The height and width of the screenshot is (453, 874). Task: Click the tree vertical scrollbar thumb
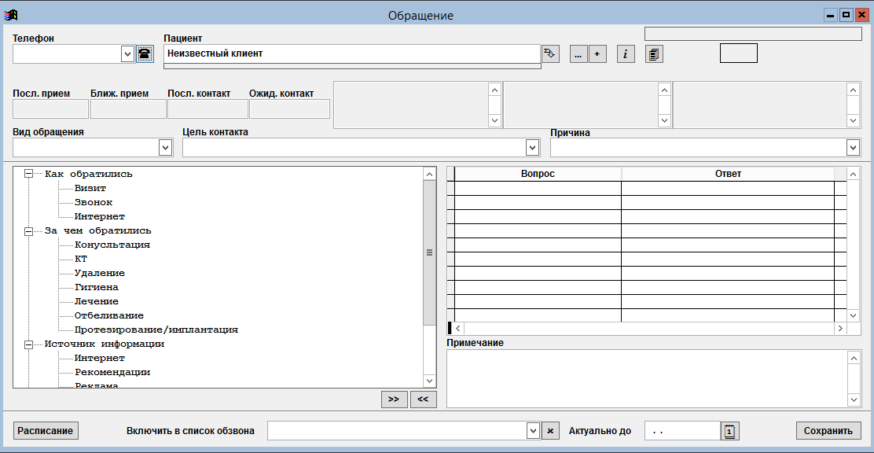429,252
